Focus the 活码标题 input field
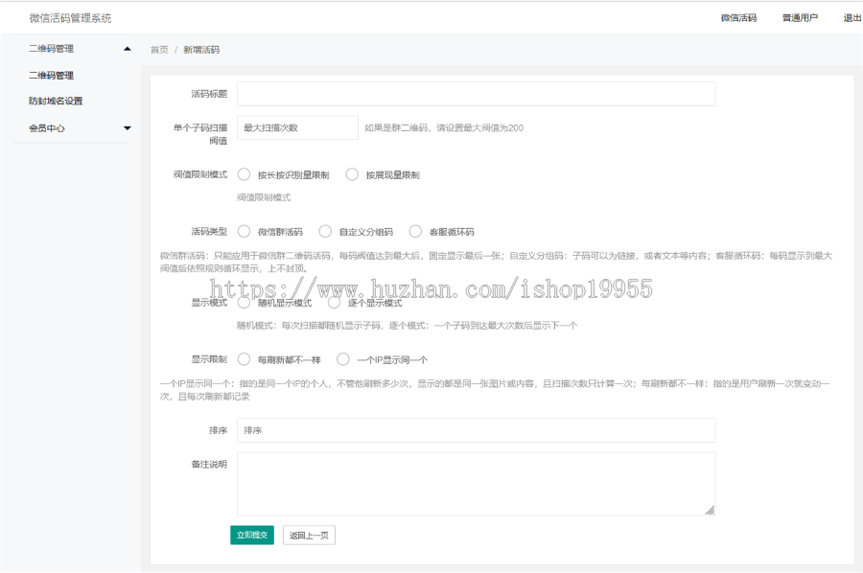The image size is (863, 573). coord(476,94)
